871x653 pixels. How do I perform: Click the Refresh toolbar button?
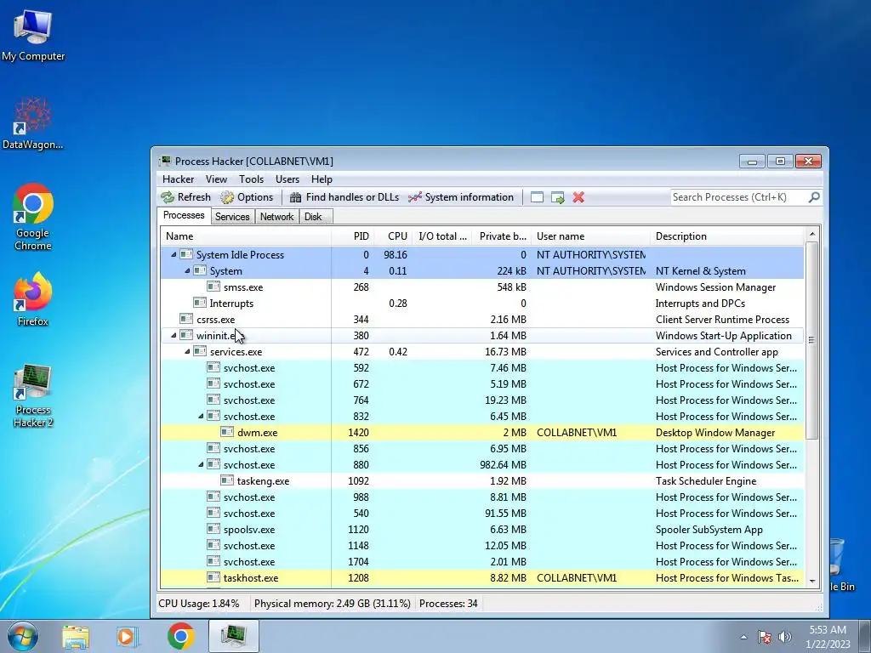(x=186, y=197)
